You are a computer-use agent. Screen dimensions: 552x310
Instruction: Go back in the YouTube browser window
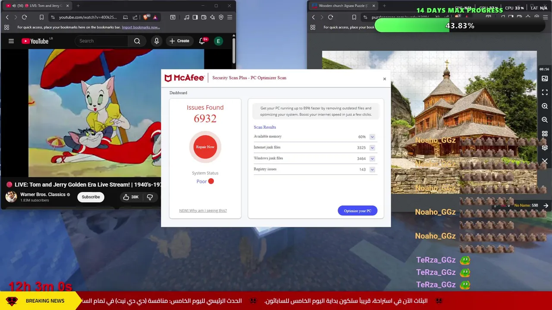(7, 17)
